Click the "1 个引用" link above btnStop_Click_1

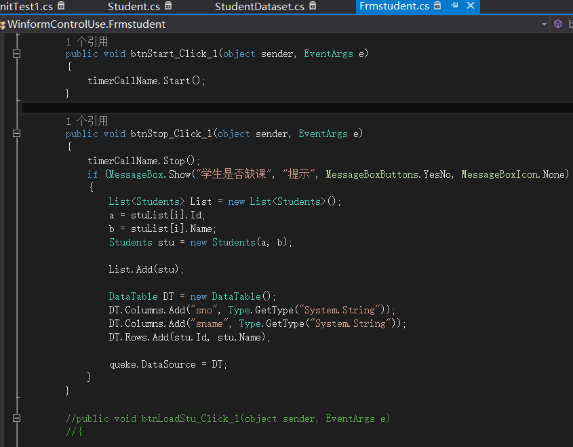(87, 121)
